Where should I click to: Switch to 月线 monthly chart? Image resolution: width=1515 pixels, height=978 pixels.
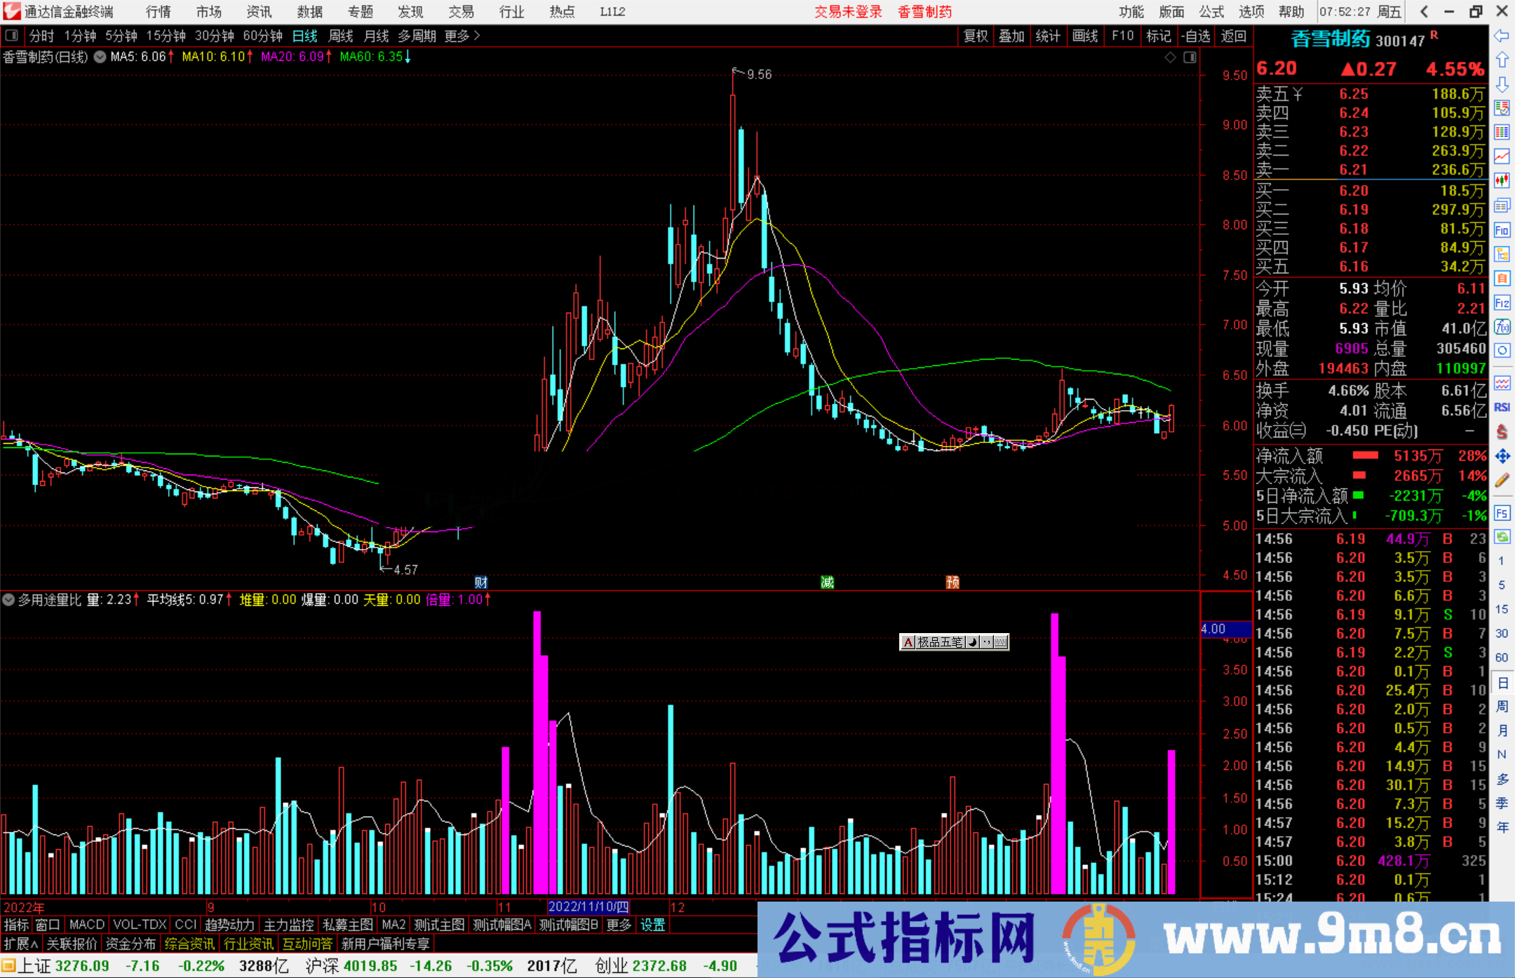pyautogui.click(x=377, y=36)
